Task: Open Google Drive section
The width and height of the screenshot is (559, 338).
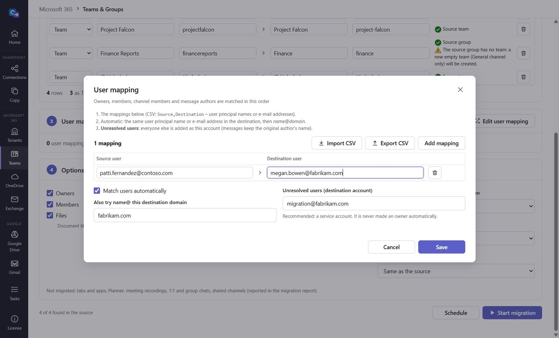Action: click(x=14, y=241)
